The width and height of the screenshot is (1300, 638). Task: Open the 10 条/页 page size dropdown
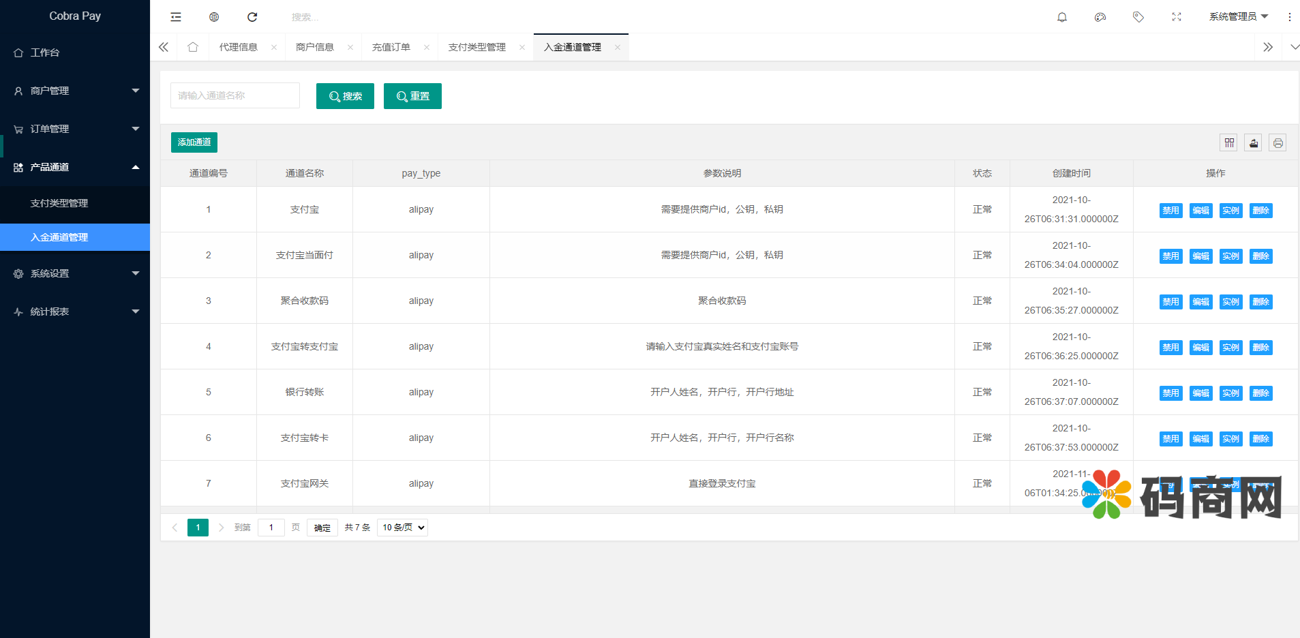click(x=402, y=528)
